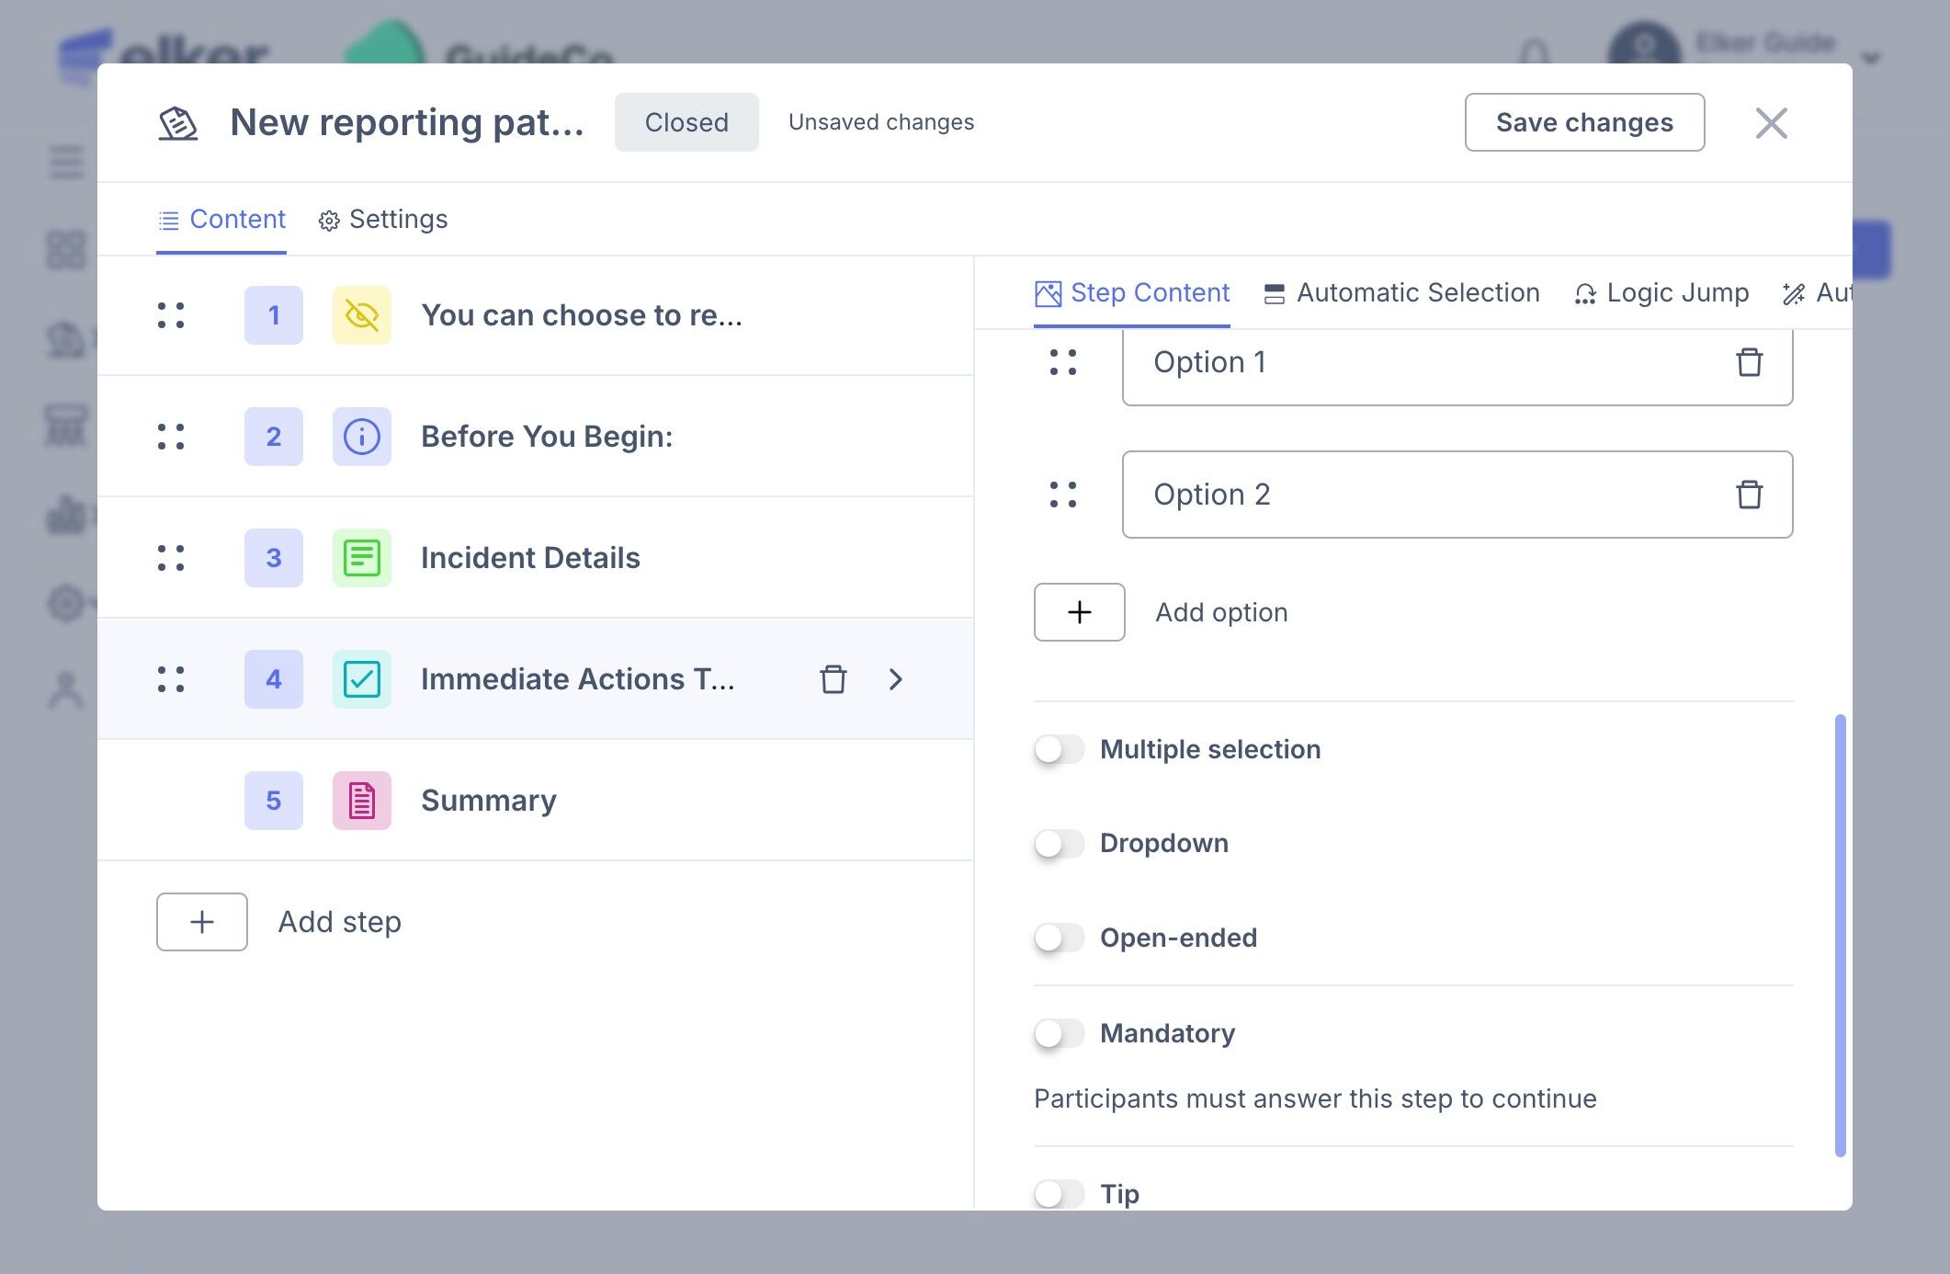This screenshot has height=1274, width=1950.
Task: Click the plus icon to add step
Action: [x=202, y=922]
